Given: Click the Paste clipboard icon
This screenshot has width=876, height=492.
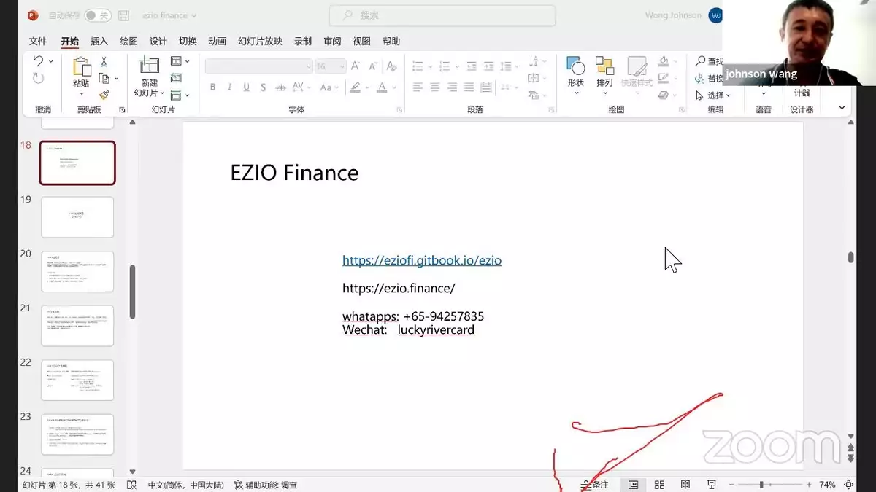Looking at the screenshot, I should click(x=81, y=67).
